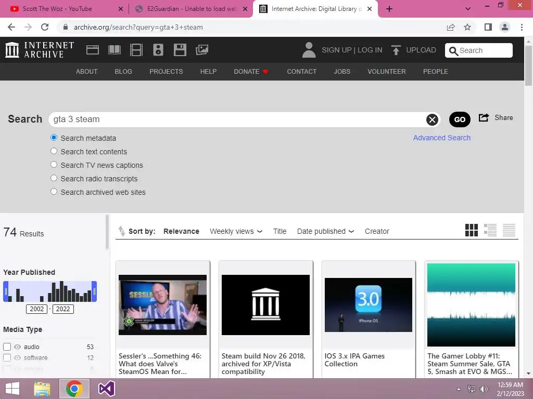The width and height of the screenshot is (533, 399).
Task: Clear the search query with X button
Action: (x=432, y=119)
